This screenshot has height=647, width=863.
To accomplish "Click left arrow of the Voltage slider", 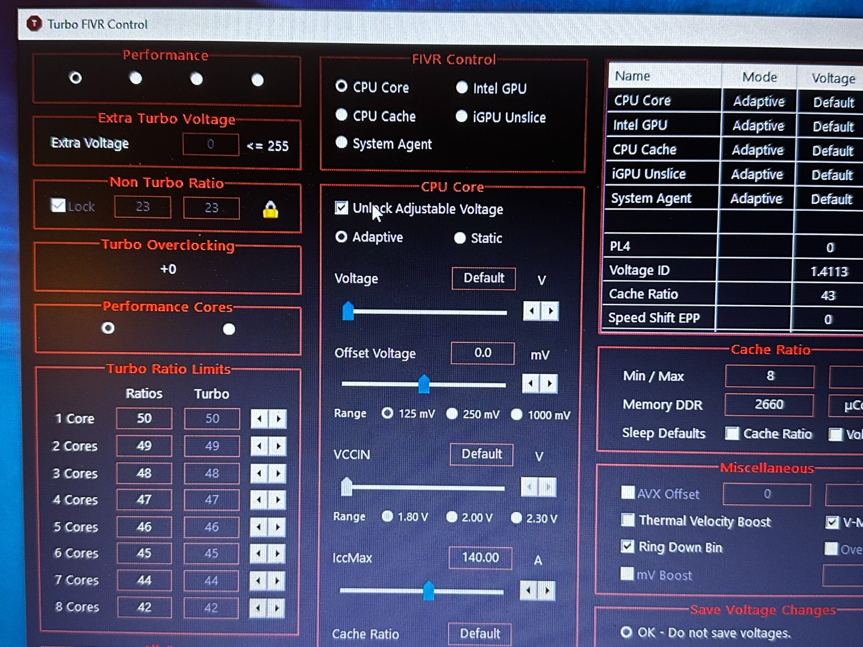I will (x=532, y=311).
